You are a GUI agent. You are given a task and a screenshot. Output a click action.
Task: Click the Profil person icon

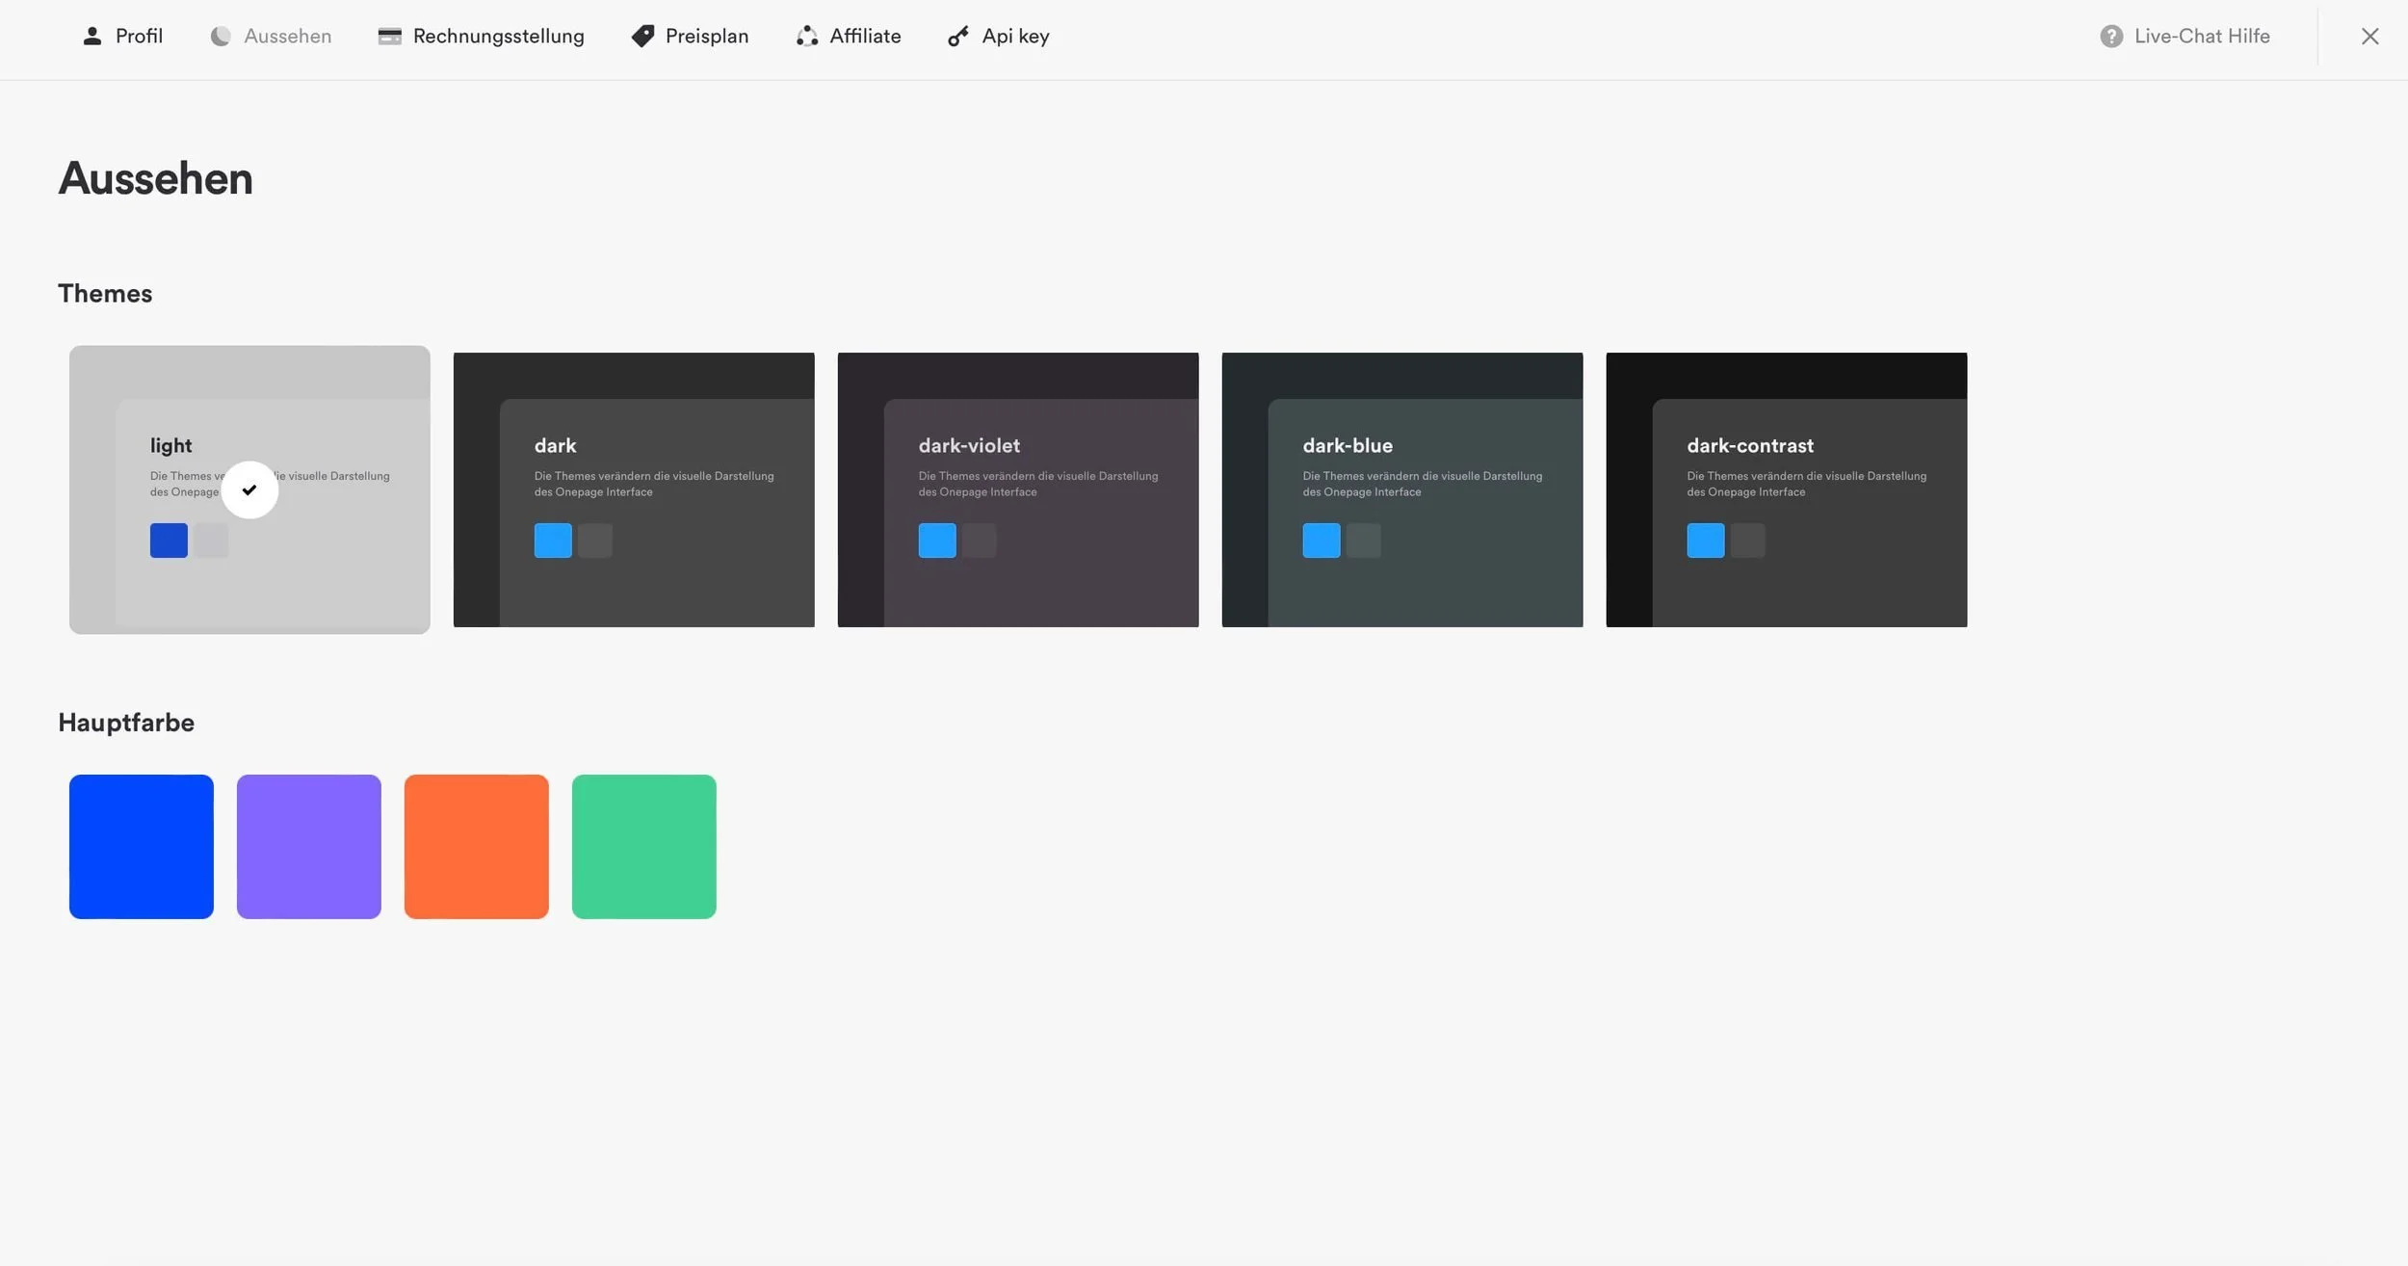click(92, 37)
